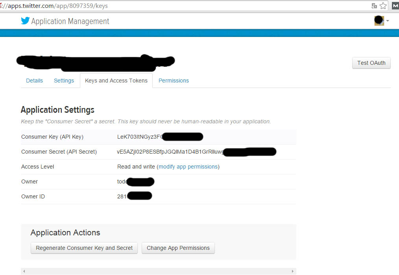Click the profile avatar in the header
This screenshot has height=275, width=399.
(x=379, y=21)
